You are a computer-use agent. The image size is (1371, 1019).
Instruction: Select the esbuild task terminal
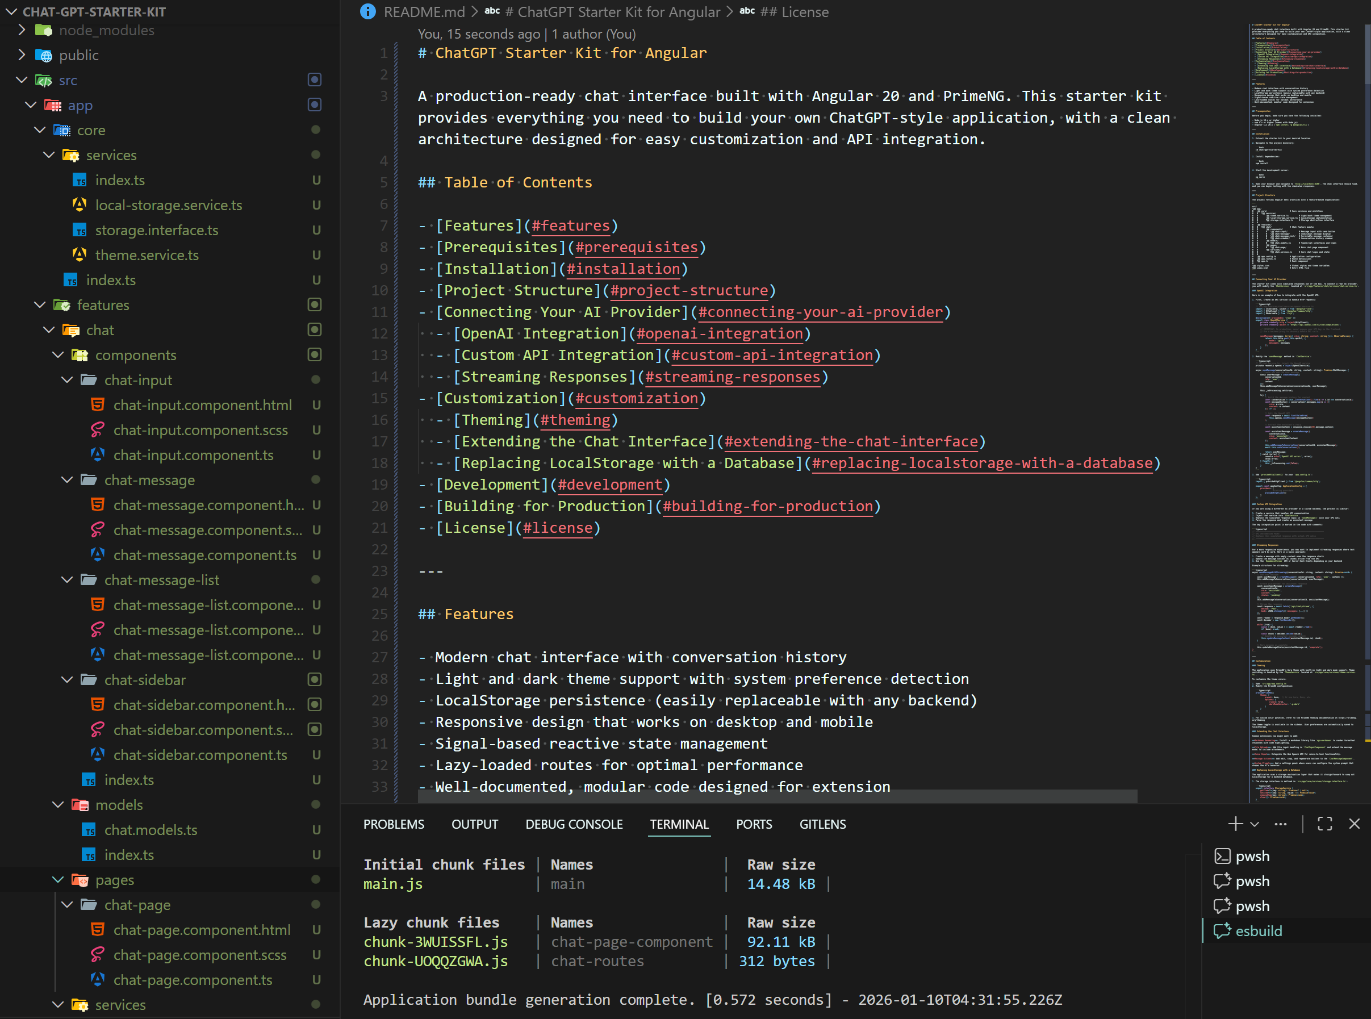(x=1258, y=931)
